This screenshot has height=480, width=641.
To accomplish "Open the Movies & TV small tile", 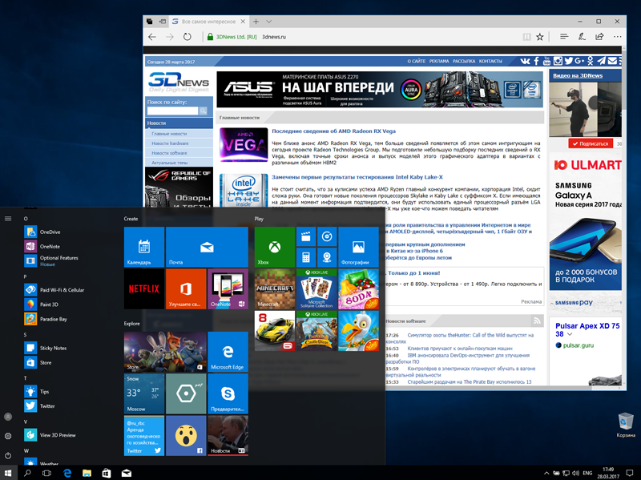I will click(x=306, y=236).
